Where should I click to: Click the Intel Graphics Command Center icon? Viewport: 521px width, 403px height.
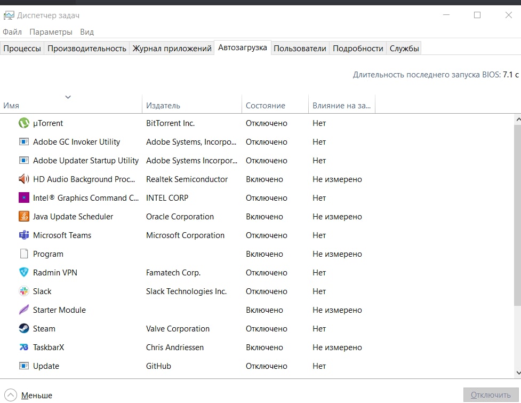pyautogui.click(x=24, y=197)
